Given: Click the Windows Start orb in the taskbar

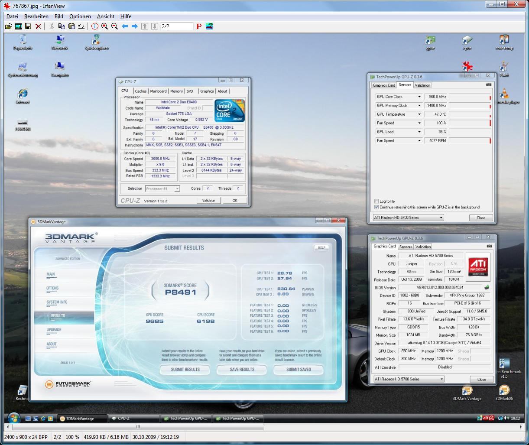Looking at the screenshot, I should [x=13, y=418].
